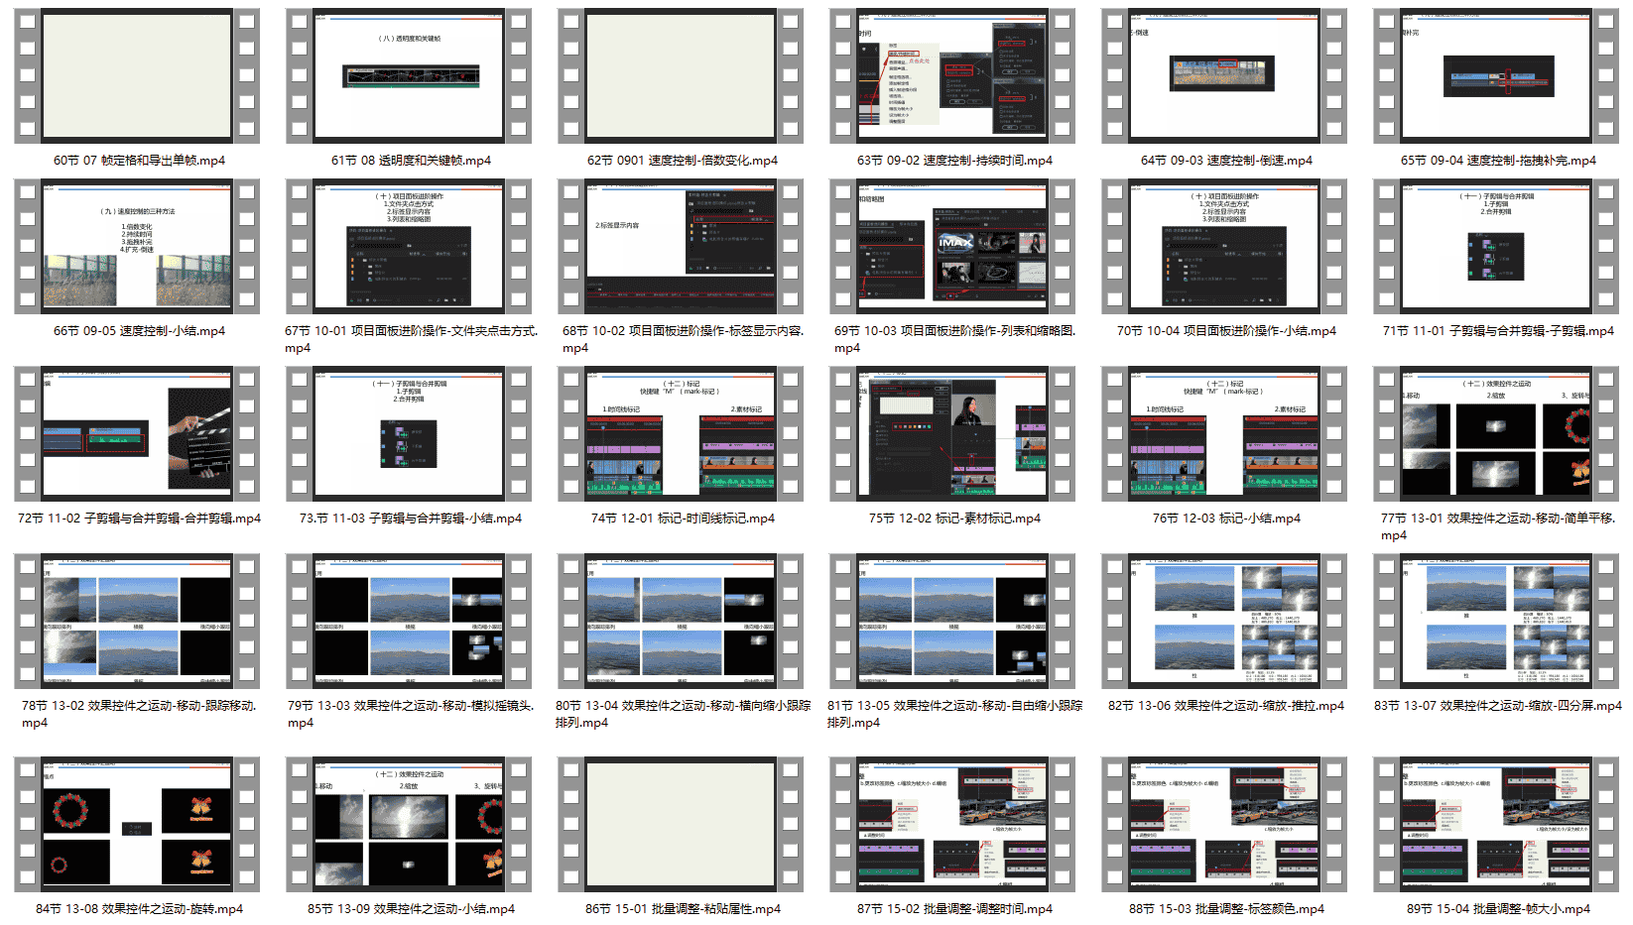
Task: Click filename 60节 07 帧定格和导出单帧.mp4
Action: pyautogui.click(x=139, y=161)
